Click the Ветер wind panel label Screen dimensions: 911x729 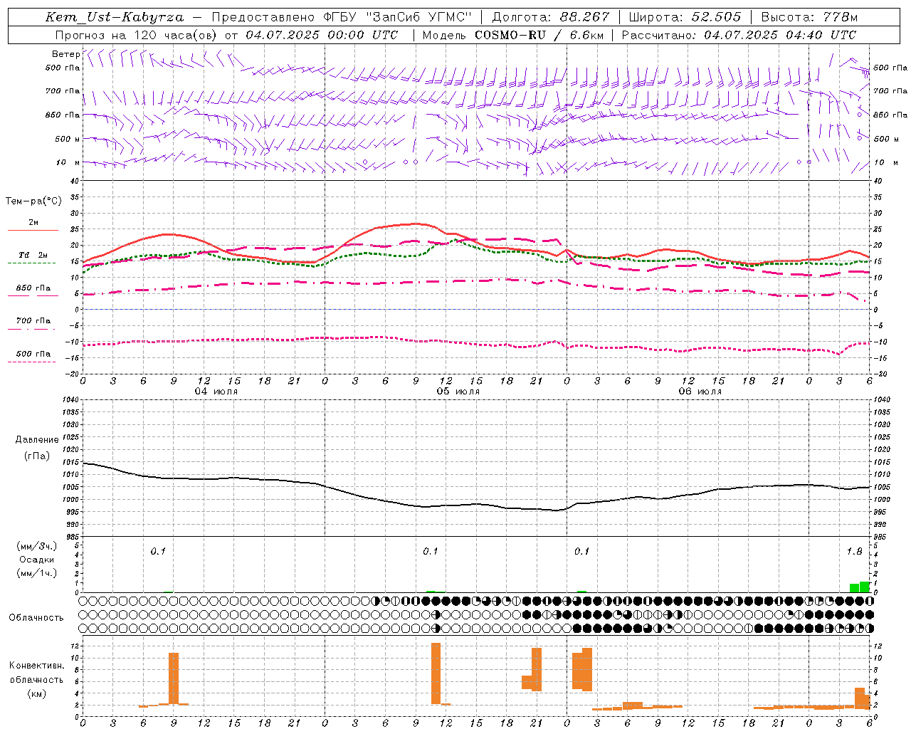65,54
